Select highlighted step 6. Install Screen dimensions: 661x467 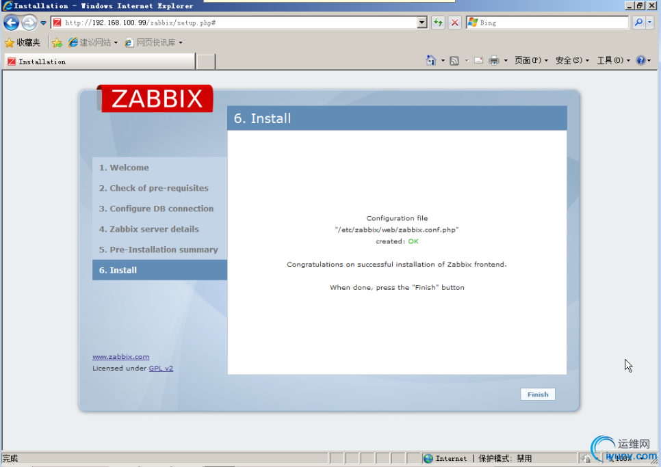[159, 270]
